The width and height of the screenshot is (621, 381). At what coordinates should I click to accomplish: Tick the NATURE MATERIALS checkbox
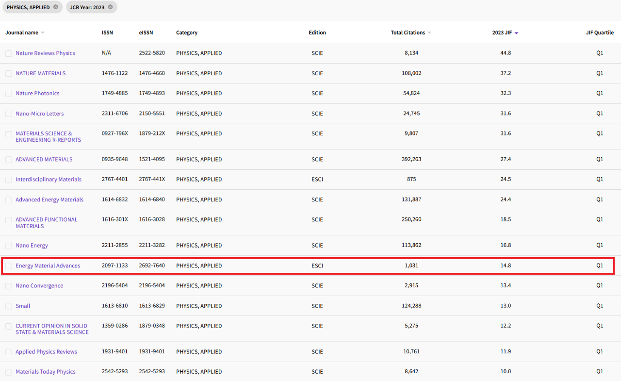pyautogui.click(x=9, y=73)
